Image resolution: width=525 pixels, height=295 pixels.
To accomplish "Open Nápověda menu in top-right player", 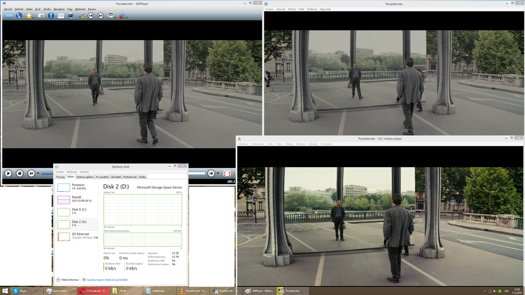I will click(325, 9).
